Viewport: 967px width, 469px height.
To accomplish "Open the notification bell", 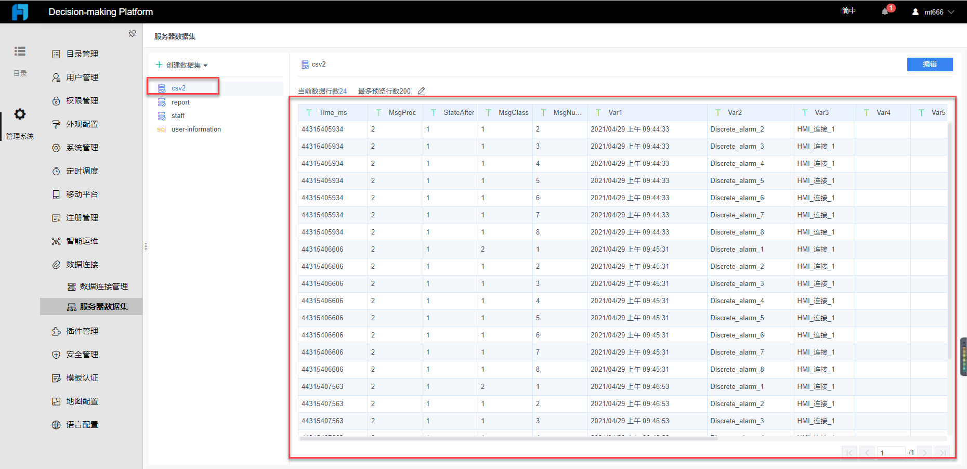I will tap(885, 11).
